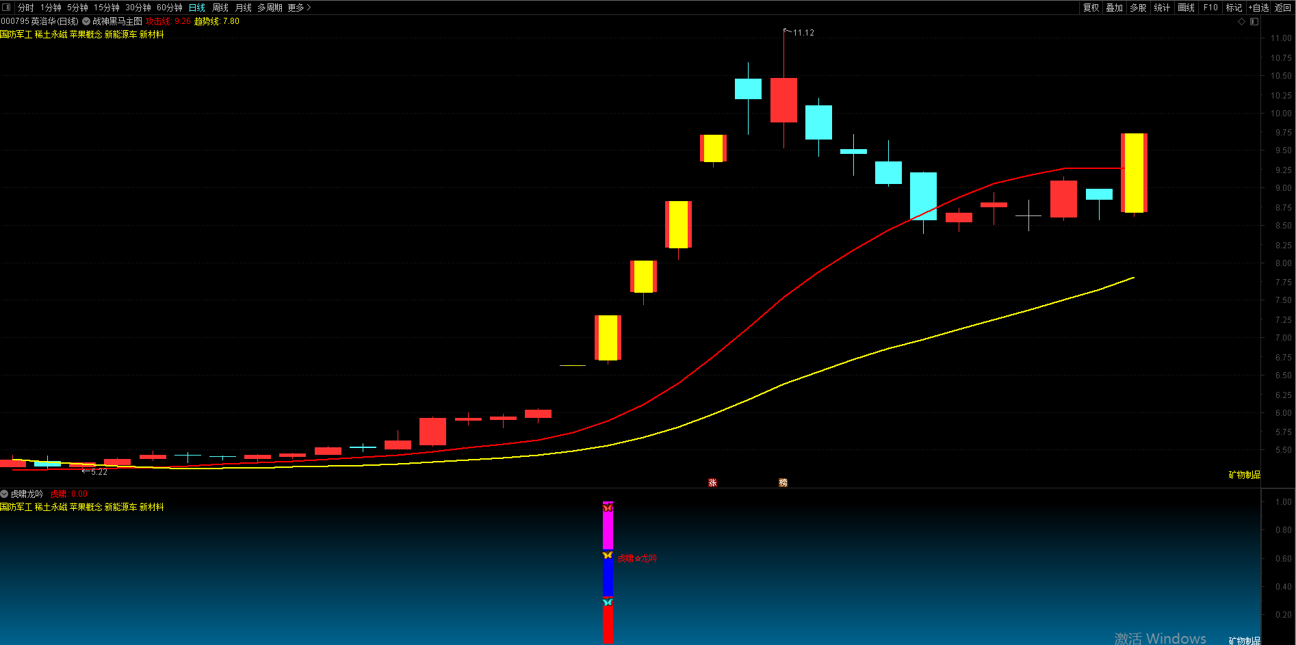The image size is (1296, 645).
Task: Click the 虎啸☆龙吟 signal label
Action: click(637, 558)
